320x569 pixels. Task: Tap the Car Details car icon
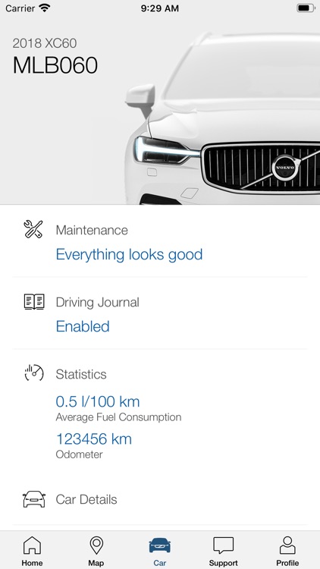coord(34,499)
